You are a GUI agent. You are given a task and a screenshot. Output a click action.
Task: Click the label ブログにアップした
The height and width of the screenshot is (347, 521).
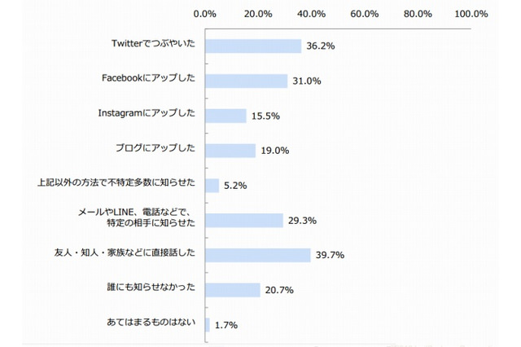[155, 151]
